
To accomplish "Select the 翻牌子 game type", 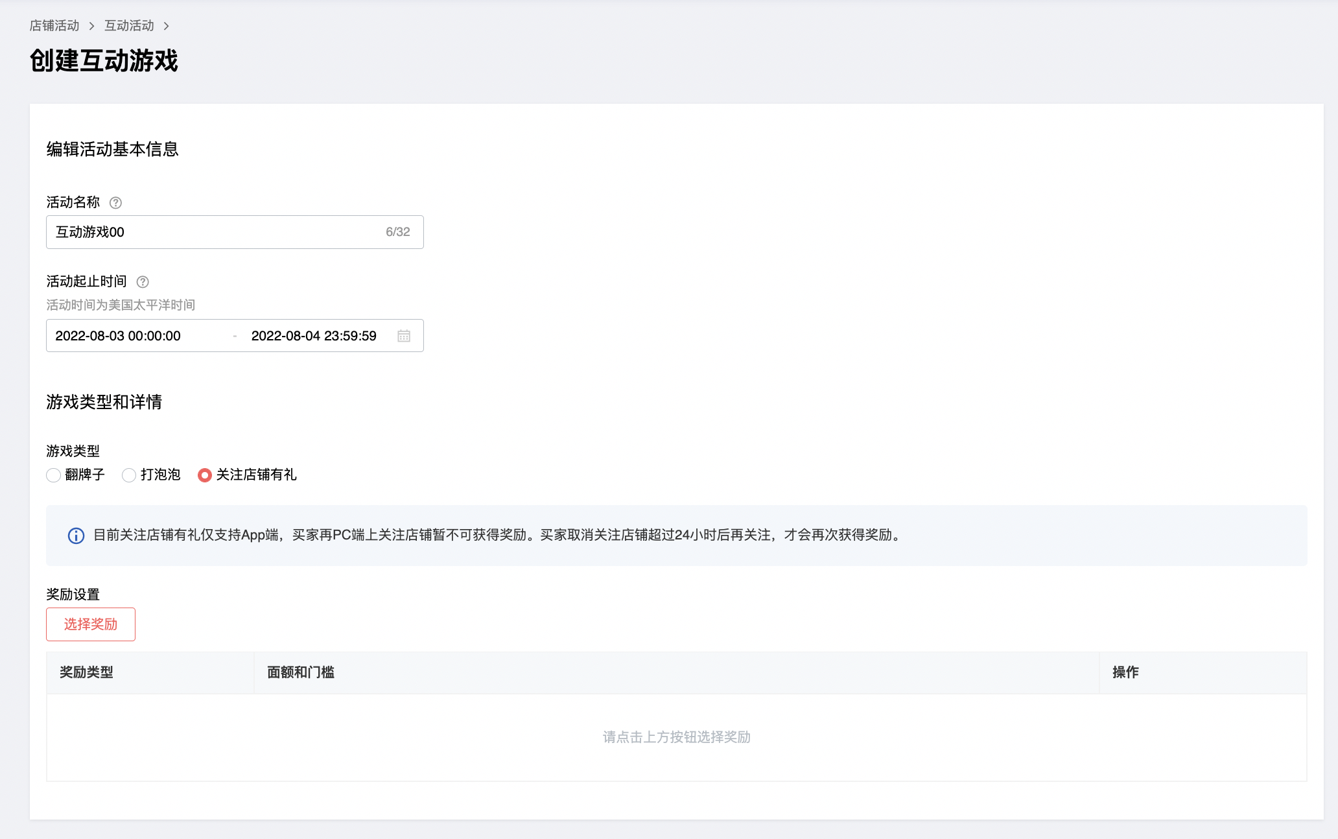I will pos(54,475).
